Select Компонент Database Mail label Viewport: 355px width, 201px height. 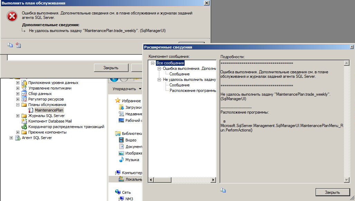pos(50,121)
